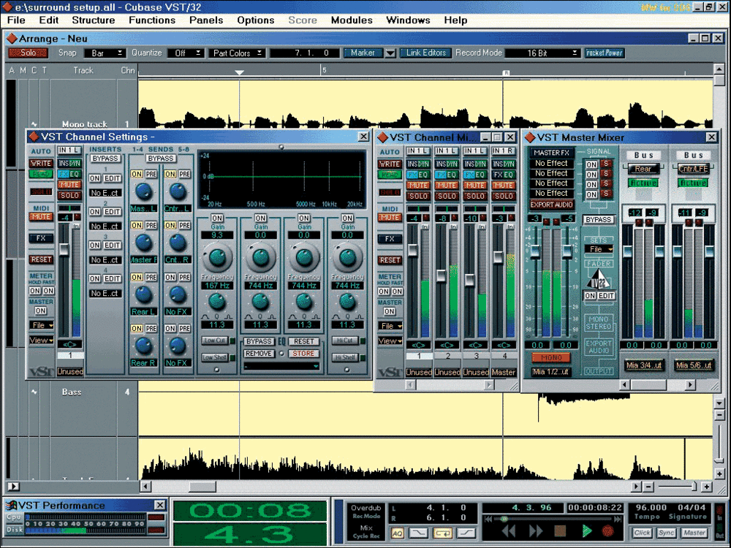
Task: Click the STORE button in EQ section
Action: (x=303, y=354)
